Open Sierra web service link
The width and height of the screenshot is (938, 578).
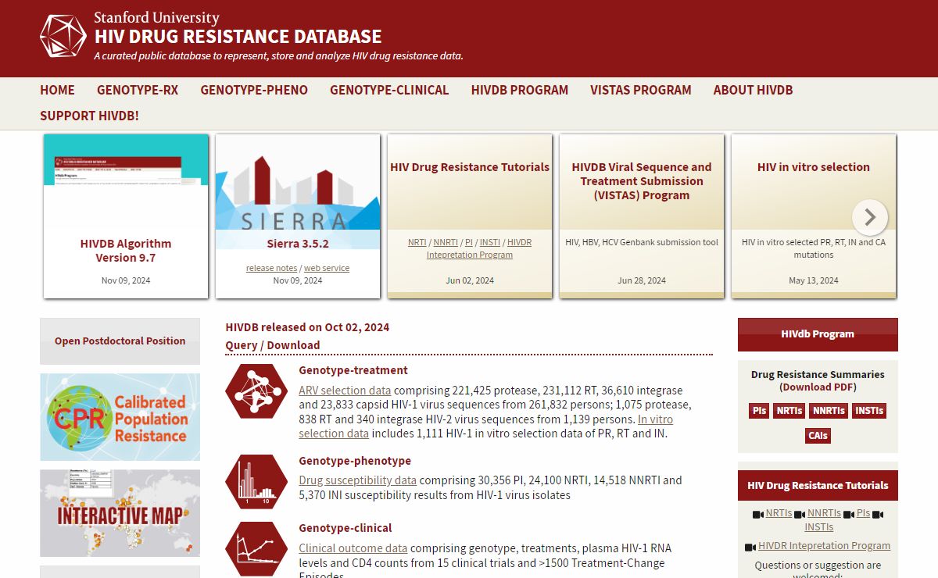[327, 268]
